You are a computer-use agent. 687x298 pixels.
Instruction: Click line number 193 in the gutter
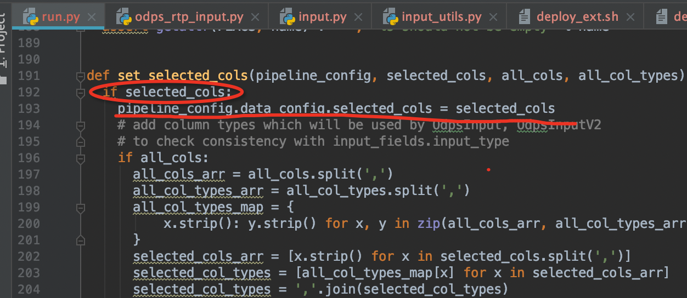(x=29, y=108)
